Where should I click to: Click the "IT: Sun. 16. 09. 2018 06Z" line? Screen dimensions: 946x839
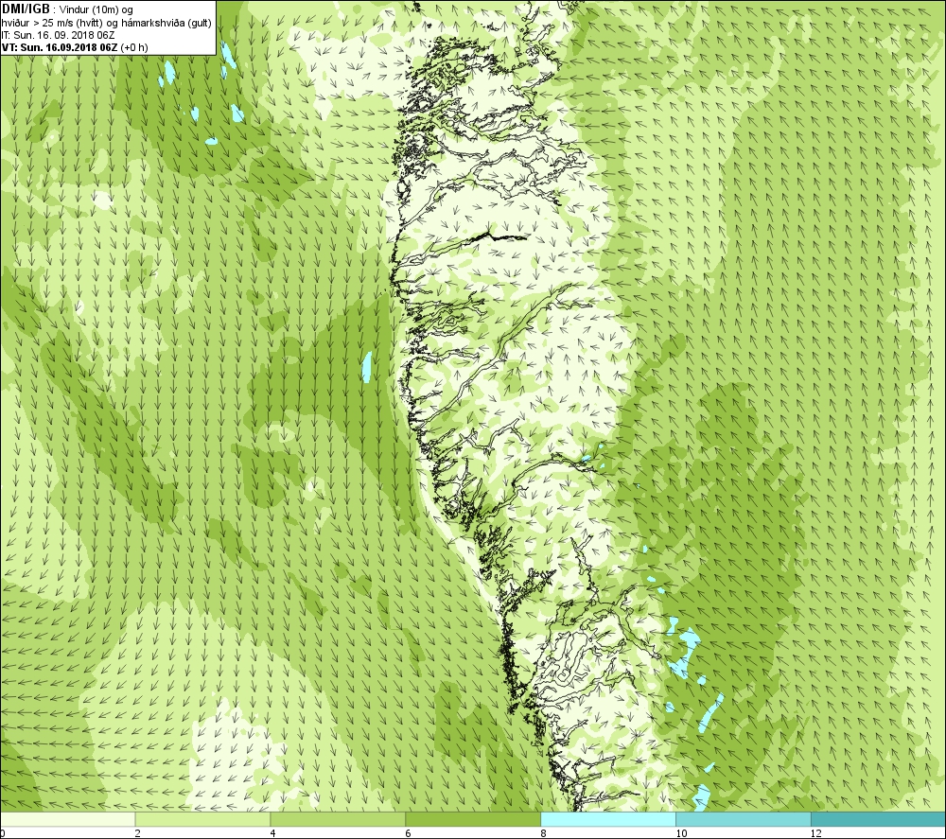58,35
